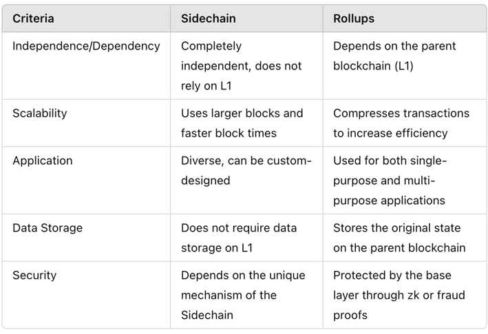Click the Sidechain column header
Viewport: 488px width, 334px height.
tap(209, 19)
